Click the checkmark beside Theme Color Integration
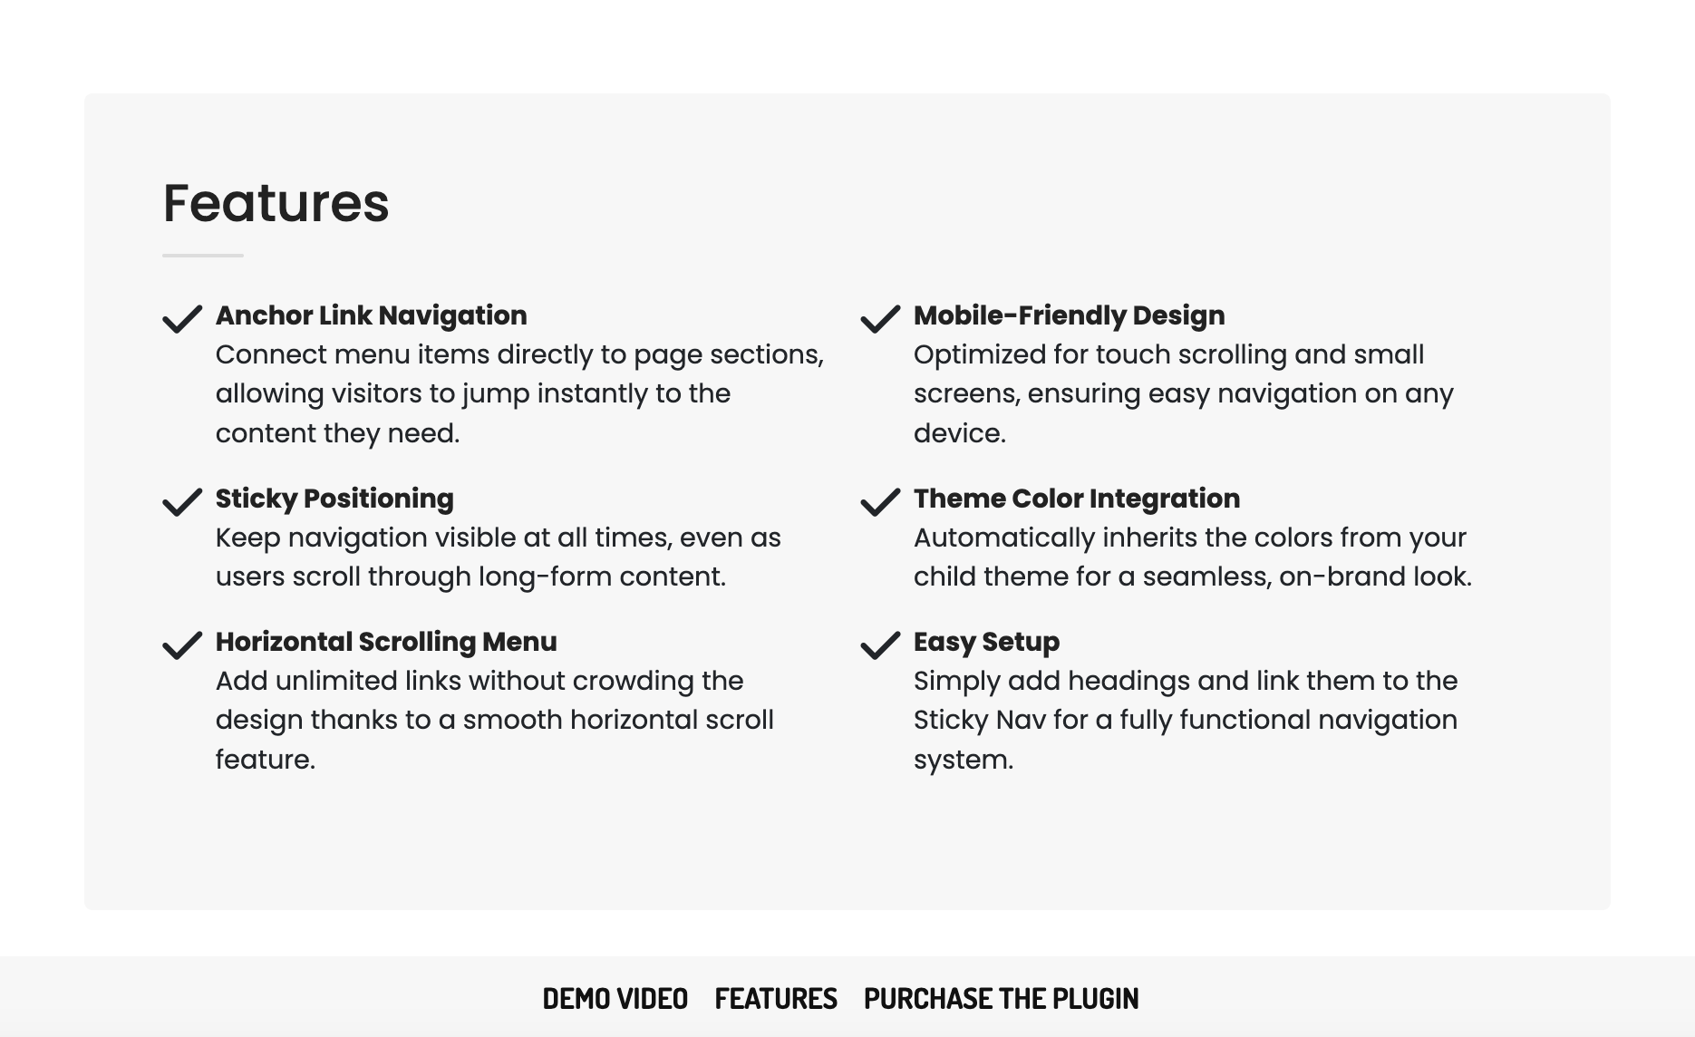The image size is (1695, 1037). coord(880,502)
